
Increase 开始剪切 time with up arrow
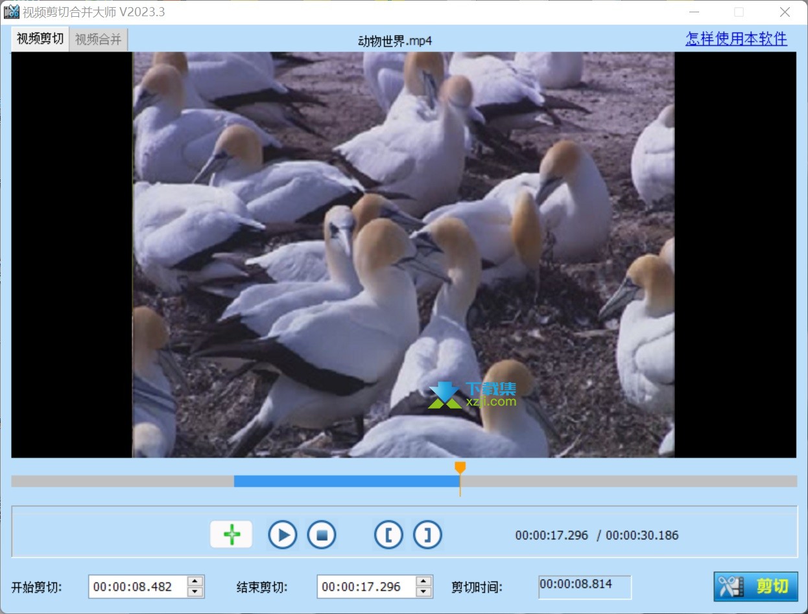(195, 581)
